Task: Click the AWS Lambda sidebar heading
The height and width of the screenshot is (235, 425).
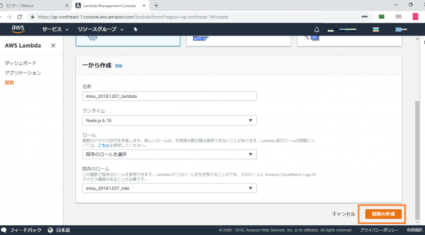Action: pyautogui.click(x=23, y=46)
